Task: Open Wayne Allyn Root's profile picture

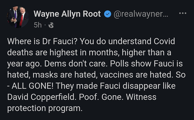Action: (x=18, y=17)
